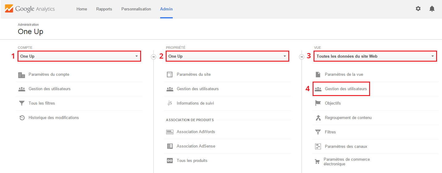The image size is (442, 173).
Task: Select the Admin tab
Action: tap(166, 9)
